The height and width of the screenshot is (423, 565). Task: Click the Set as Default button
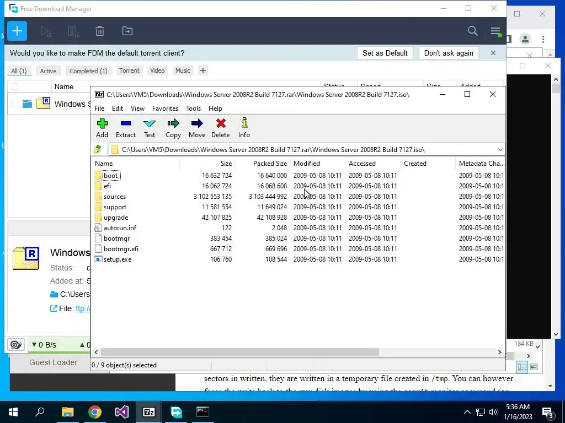point(385,53)
